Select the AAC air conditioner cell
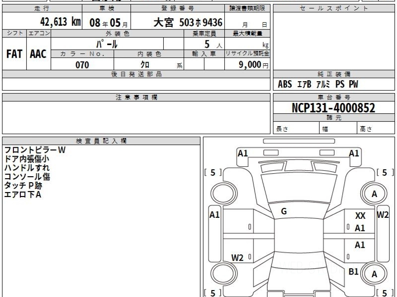The width and height of the screenshot is (397, 297). pyautogui.click(x=38, y=54)
